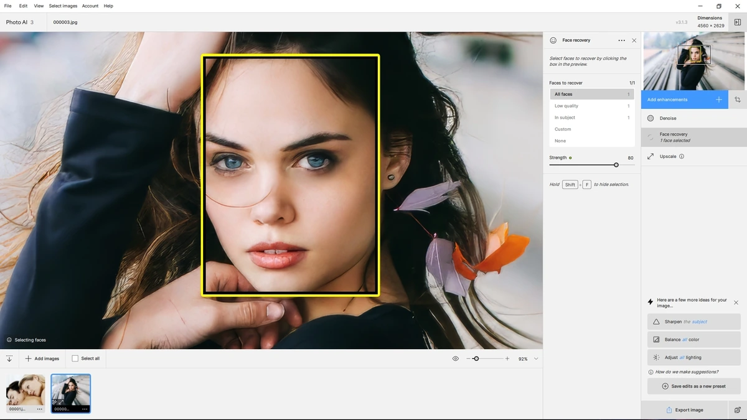Open the File menu
Image resolution: width=747 pixels, height=420 pixels.
[7, 6]
